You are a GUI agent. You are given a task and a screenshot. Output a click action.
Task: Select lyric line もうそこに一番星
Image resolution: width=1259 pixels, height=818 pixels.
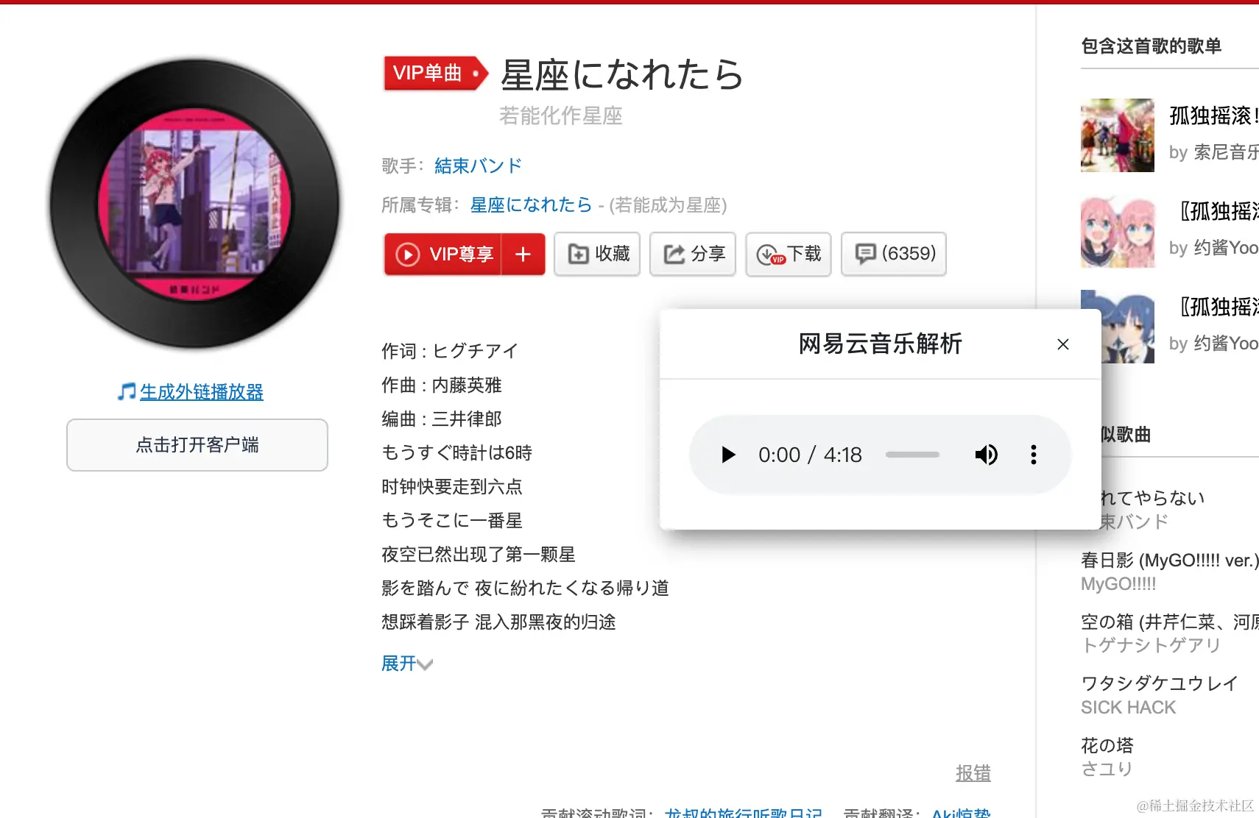[x=452, y=520]
